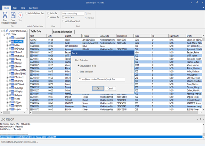
Task: Click the Enter search string field
Action: [x=73, y=14]
